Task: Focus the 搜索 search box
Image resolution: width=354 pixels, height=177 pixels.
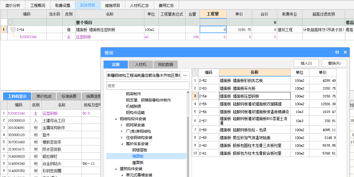Action: click(x=148, y=86)
